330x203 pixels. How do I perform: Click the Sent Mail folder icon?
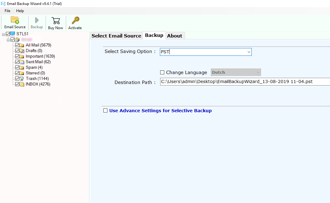tap(22, 62)
